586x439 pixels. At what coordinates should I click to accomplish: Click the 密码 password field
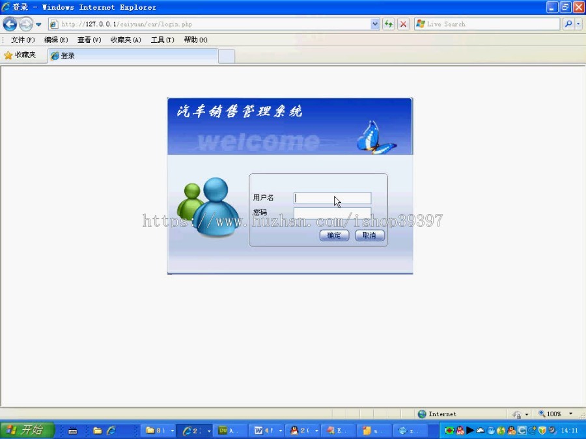tap(333, 213)
